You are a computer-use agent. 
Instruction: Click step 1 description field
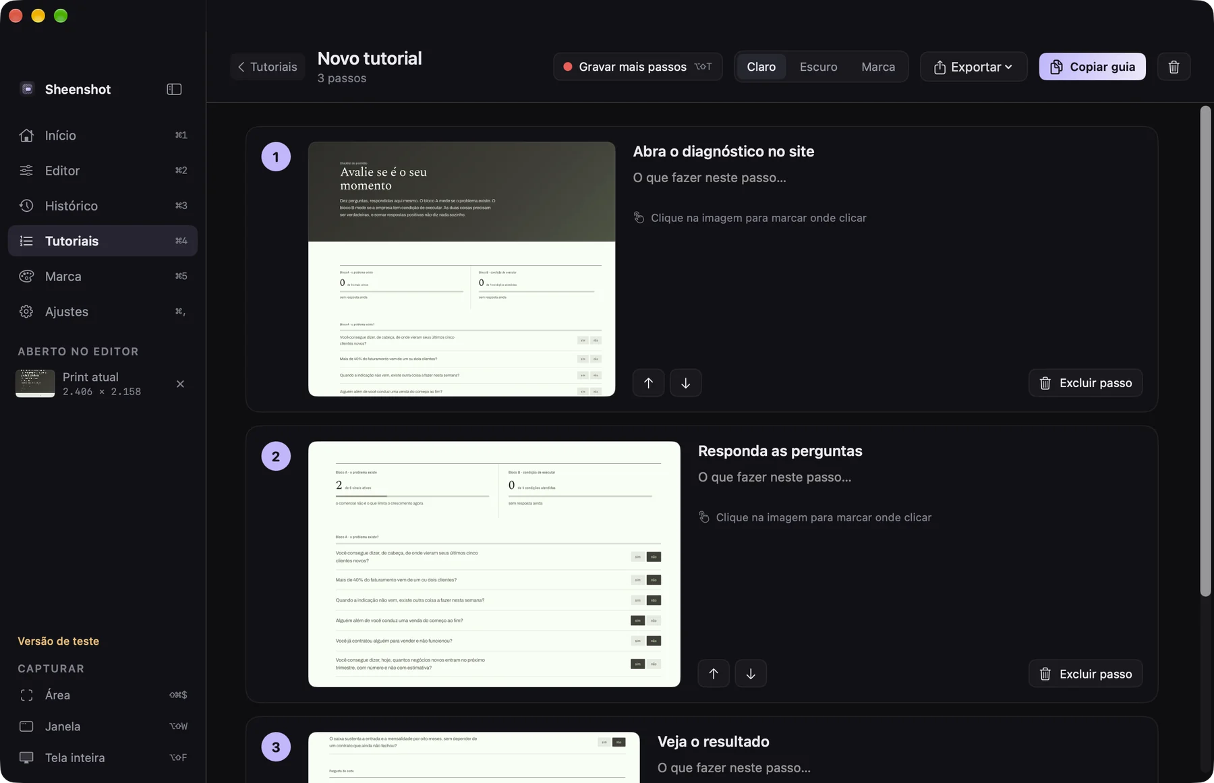pyautogui.click(x=710, y=178)
